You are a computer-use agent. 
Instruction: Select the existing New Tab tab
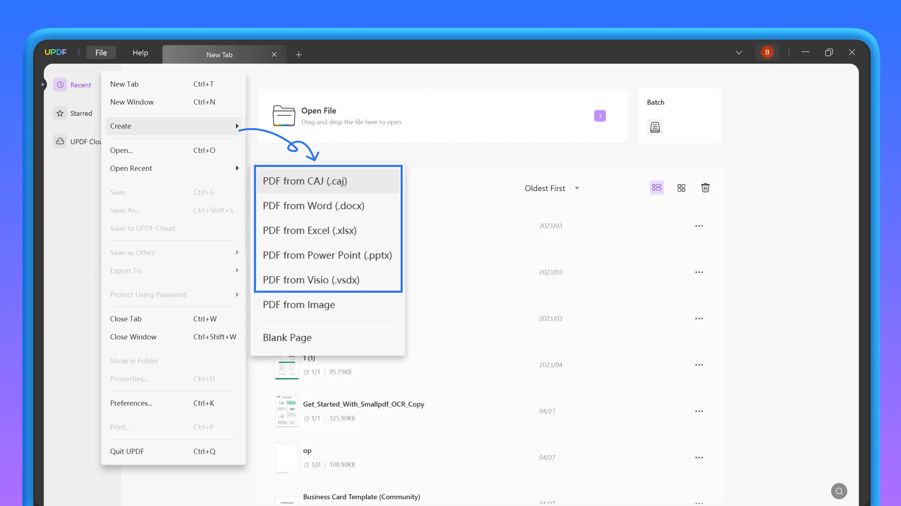(219, 54)
